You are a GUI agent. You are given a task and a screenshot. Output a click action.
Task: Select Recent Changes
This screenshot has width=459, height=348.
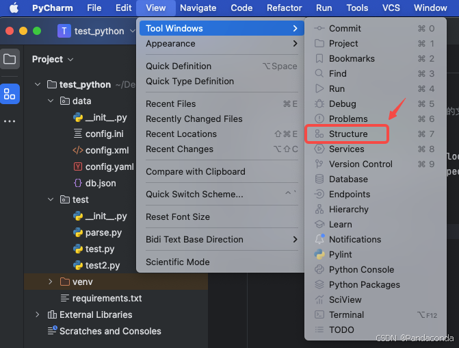[x=222, y=149]
